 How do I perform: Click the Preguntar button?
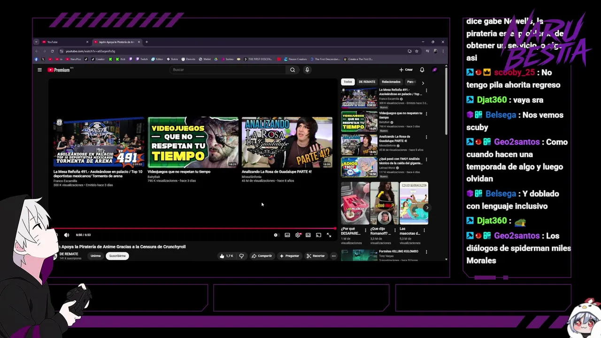point(289,256)
